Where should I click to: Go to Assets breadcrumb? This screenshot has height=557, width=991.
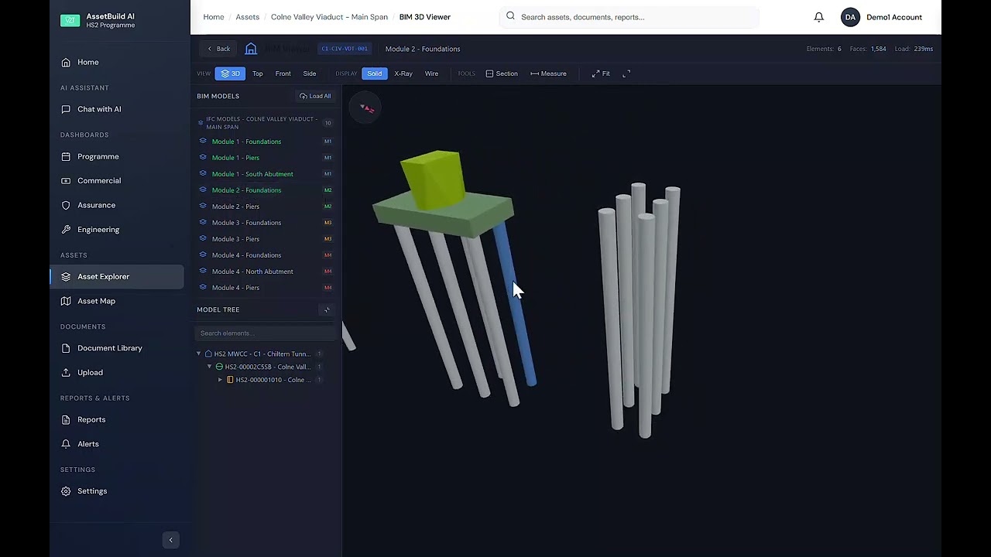[247, 17]
